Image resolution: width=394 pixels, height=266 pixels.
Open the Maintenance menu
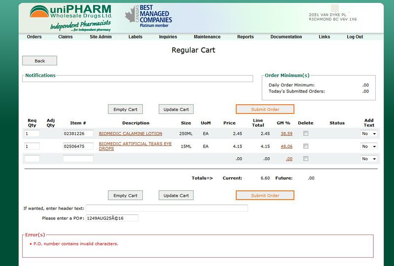pyautogui.click(x=207, y=37)
